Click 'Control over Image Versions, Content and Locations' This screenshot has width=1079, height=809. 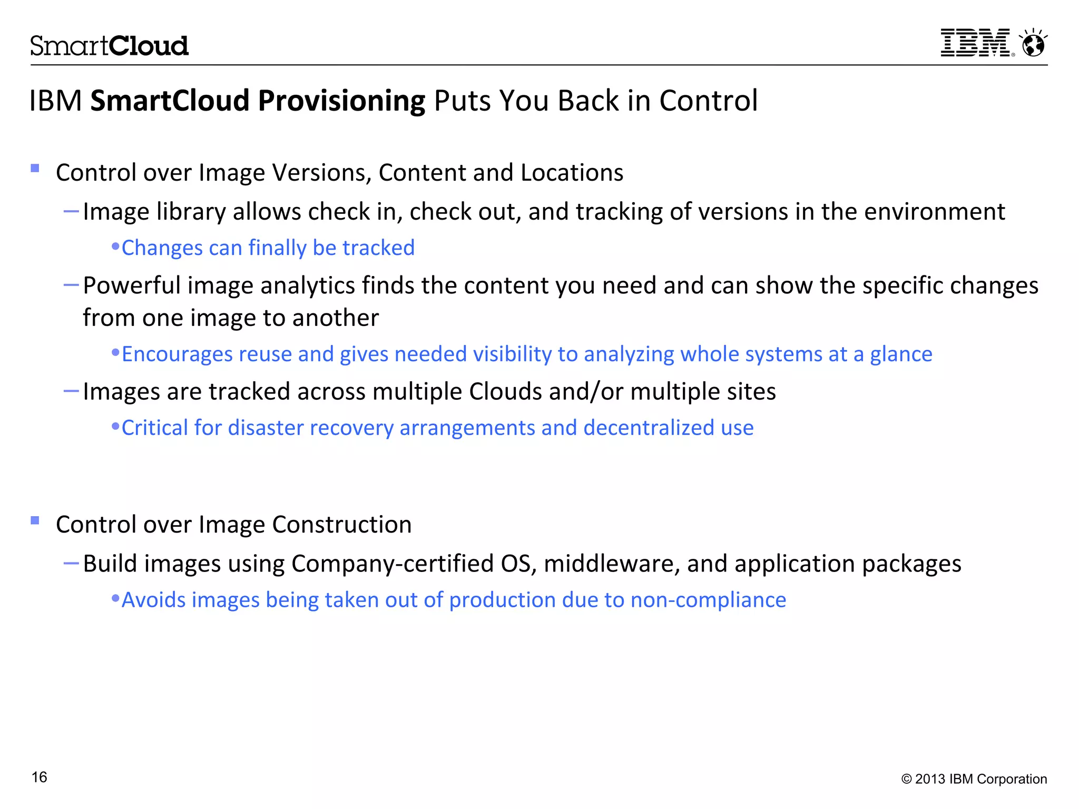click(x=340, y=173)
